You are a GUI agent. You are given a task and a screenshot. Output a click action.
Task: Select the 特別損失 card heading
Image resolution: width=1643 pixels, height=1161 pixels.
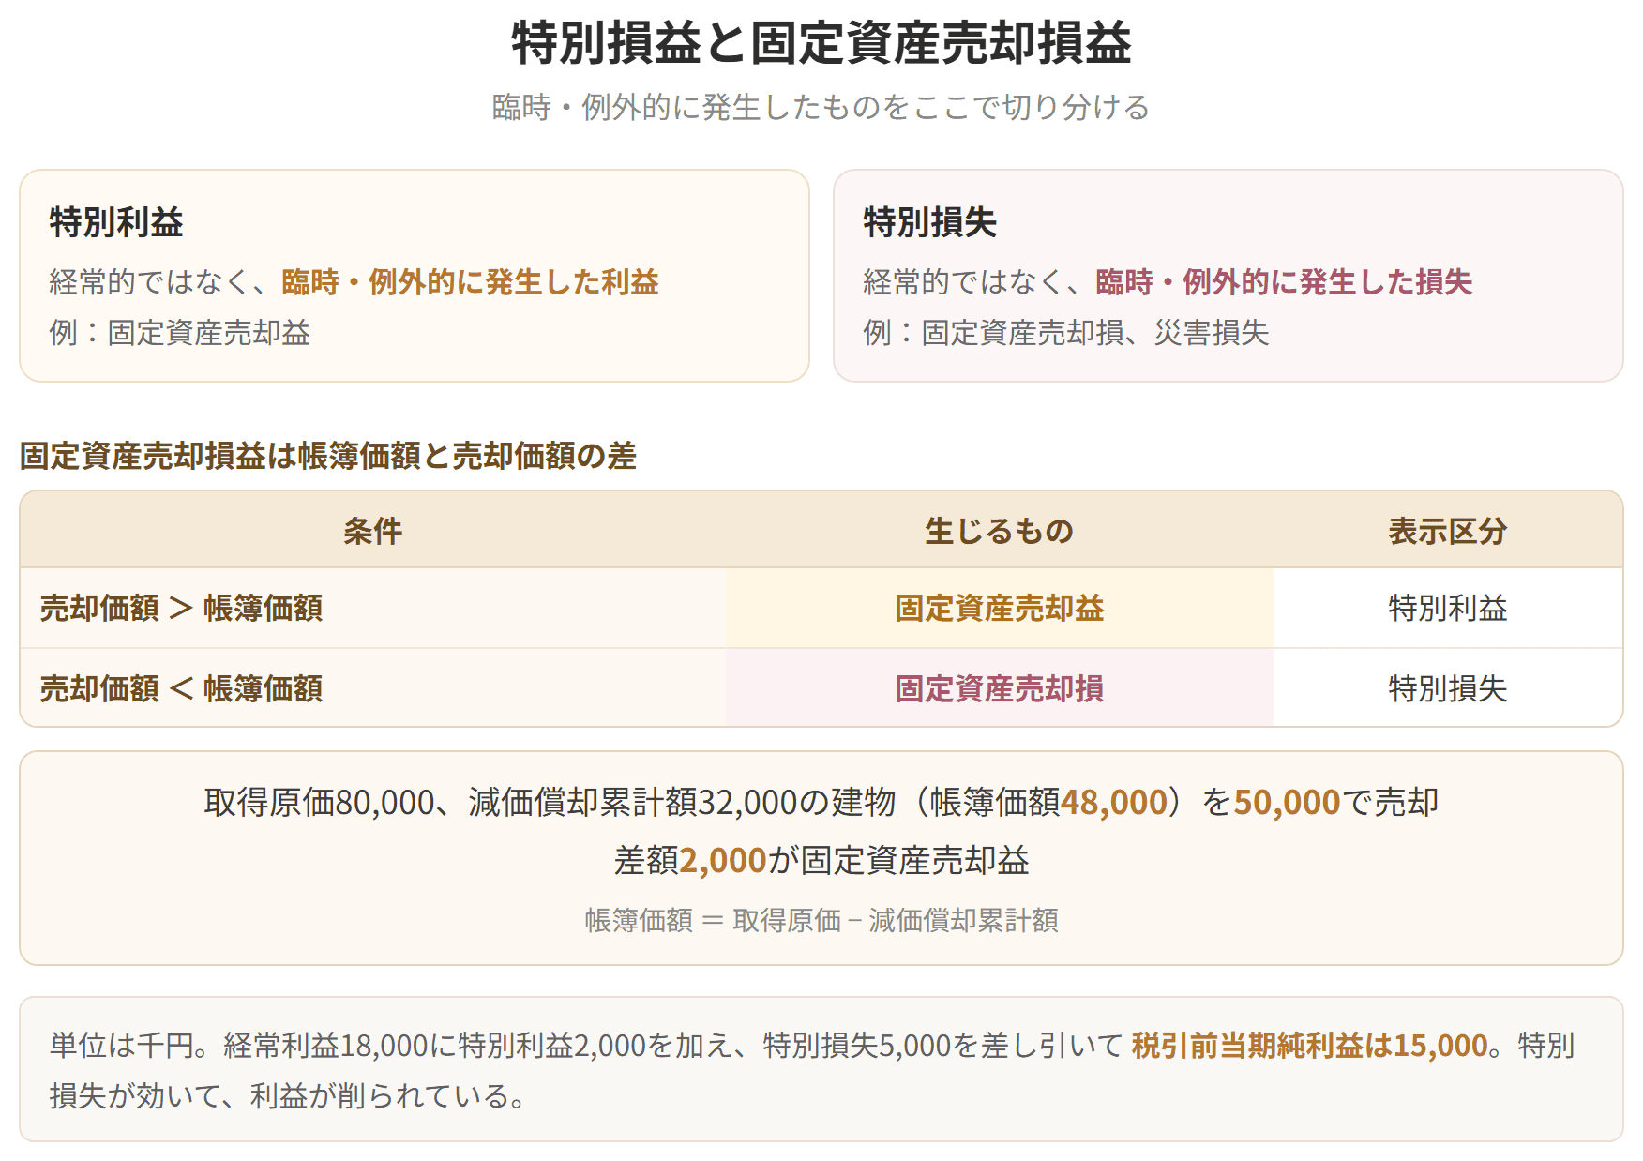pos(930,222)
